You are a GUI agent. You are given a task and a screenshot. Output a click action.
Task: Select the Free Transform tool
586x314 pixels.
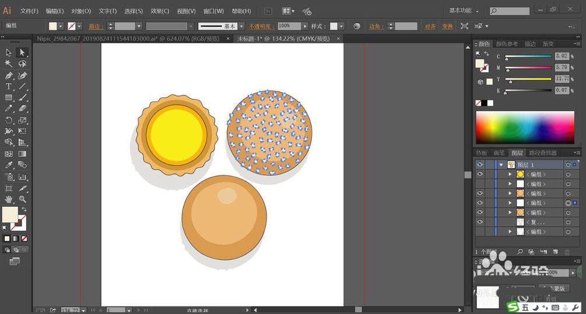[x=22, y=131]
